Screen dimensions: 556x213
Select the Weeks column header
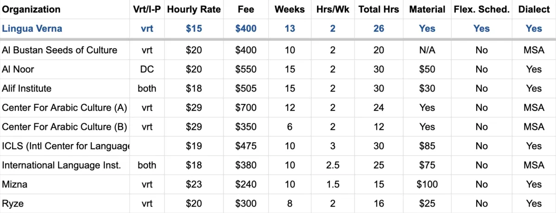[x=290, y=9]
